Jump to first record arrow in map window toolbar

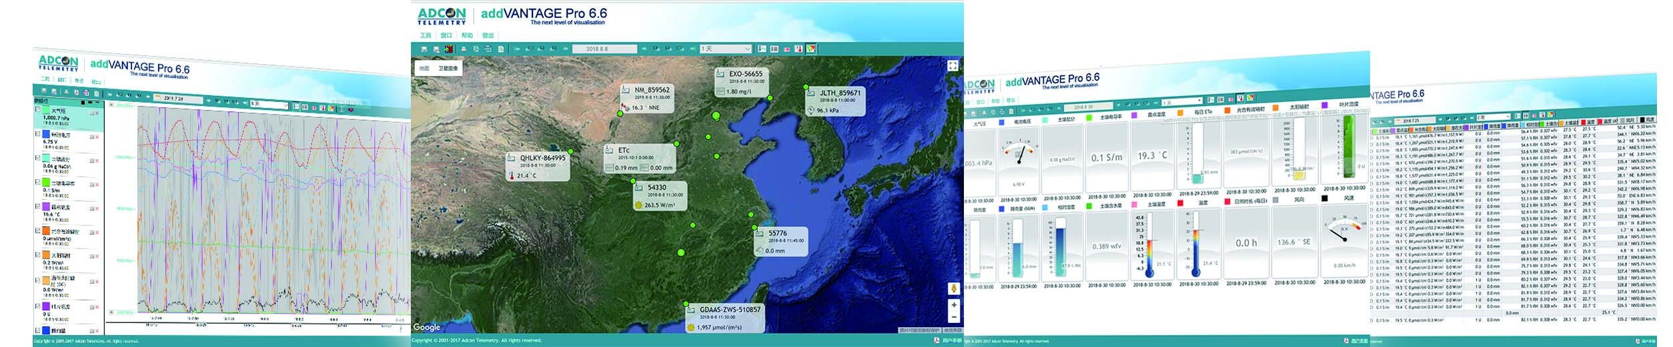(518, 49)
